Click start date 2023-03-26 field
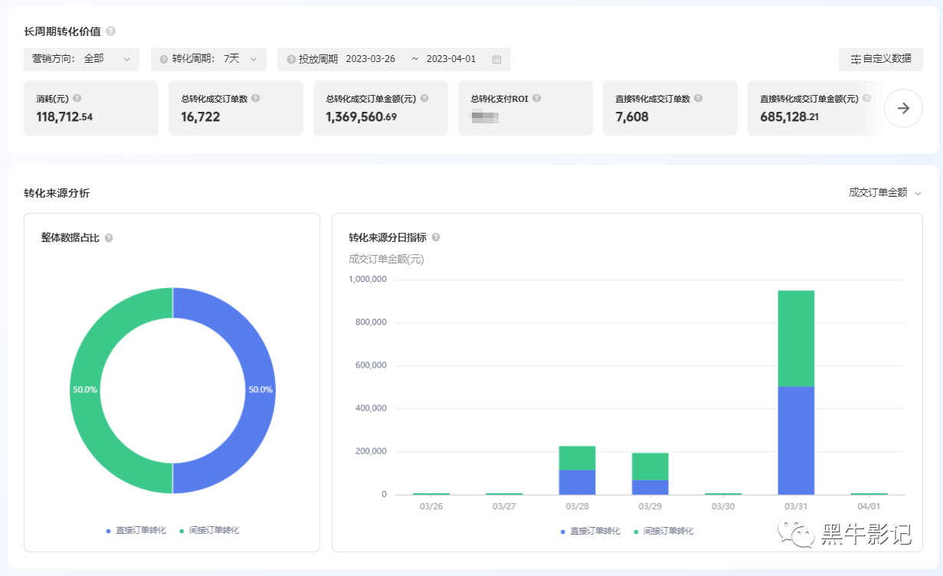 (370, 59)
